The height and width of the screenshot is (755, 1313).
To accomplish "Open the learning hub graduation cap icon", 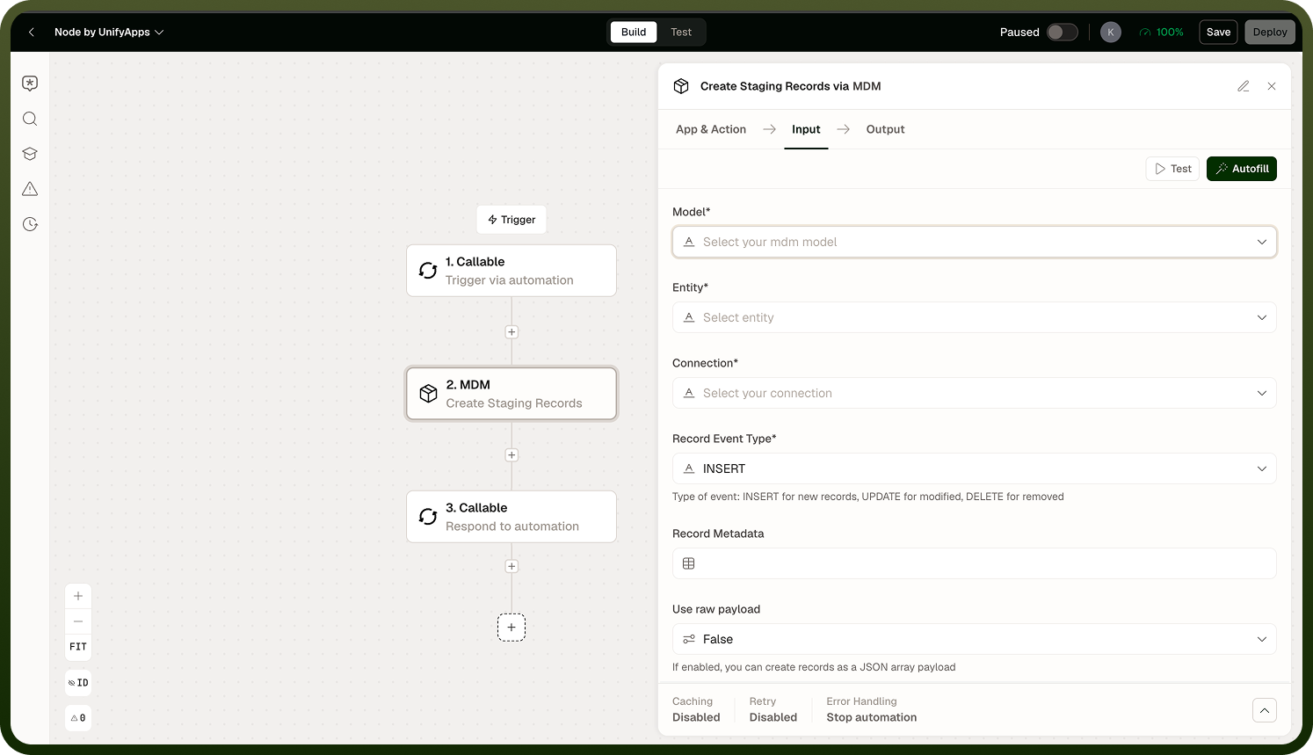I will click(30, 154).
